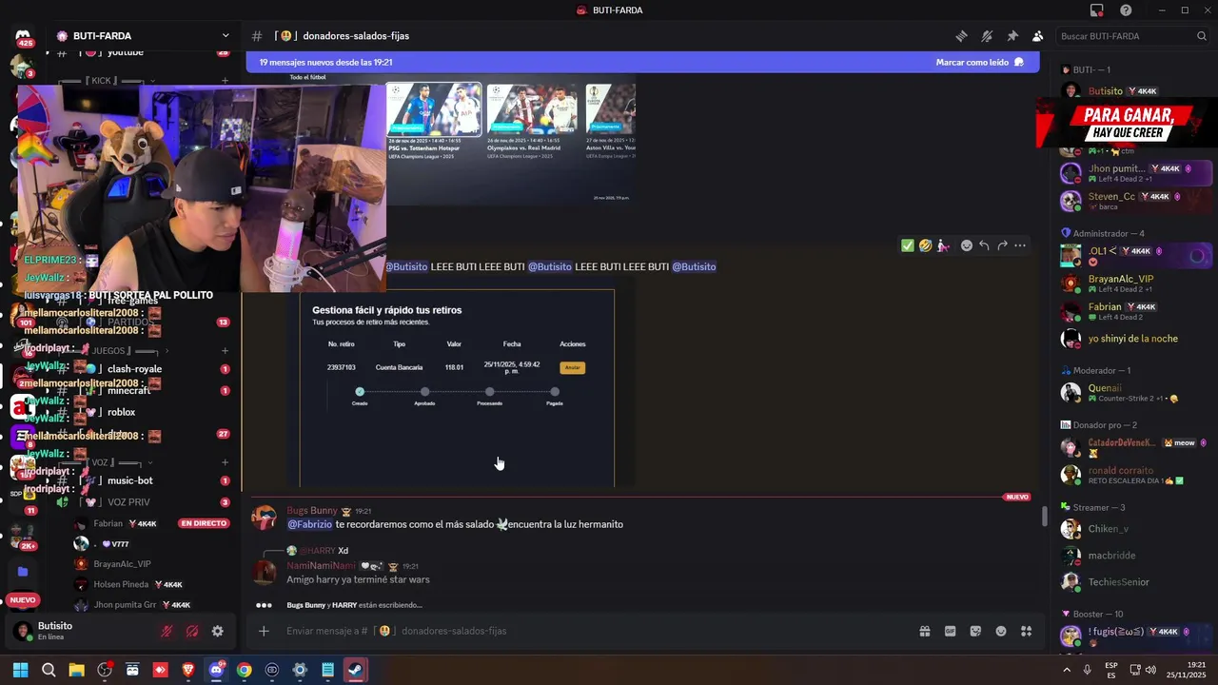
Task: Unmute microphone in user panel
Action: pyautogui.click(x=167, y=631)
